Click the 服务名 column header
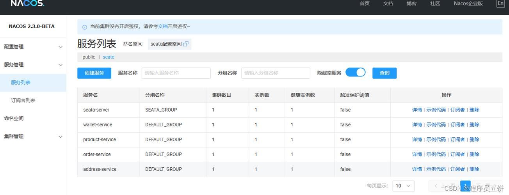 point(109,95)
